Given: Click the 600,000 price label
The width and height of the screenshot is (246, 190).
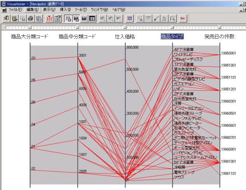Looking at the screenshot, I should (x=133, y=47).
